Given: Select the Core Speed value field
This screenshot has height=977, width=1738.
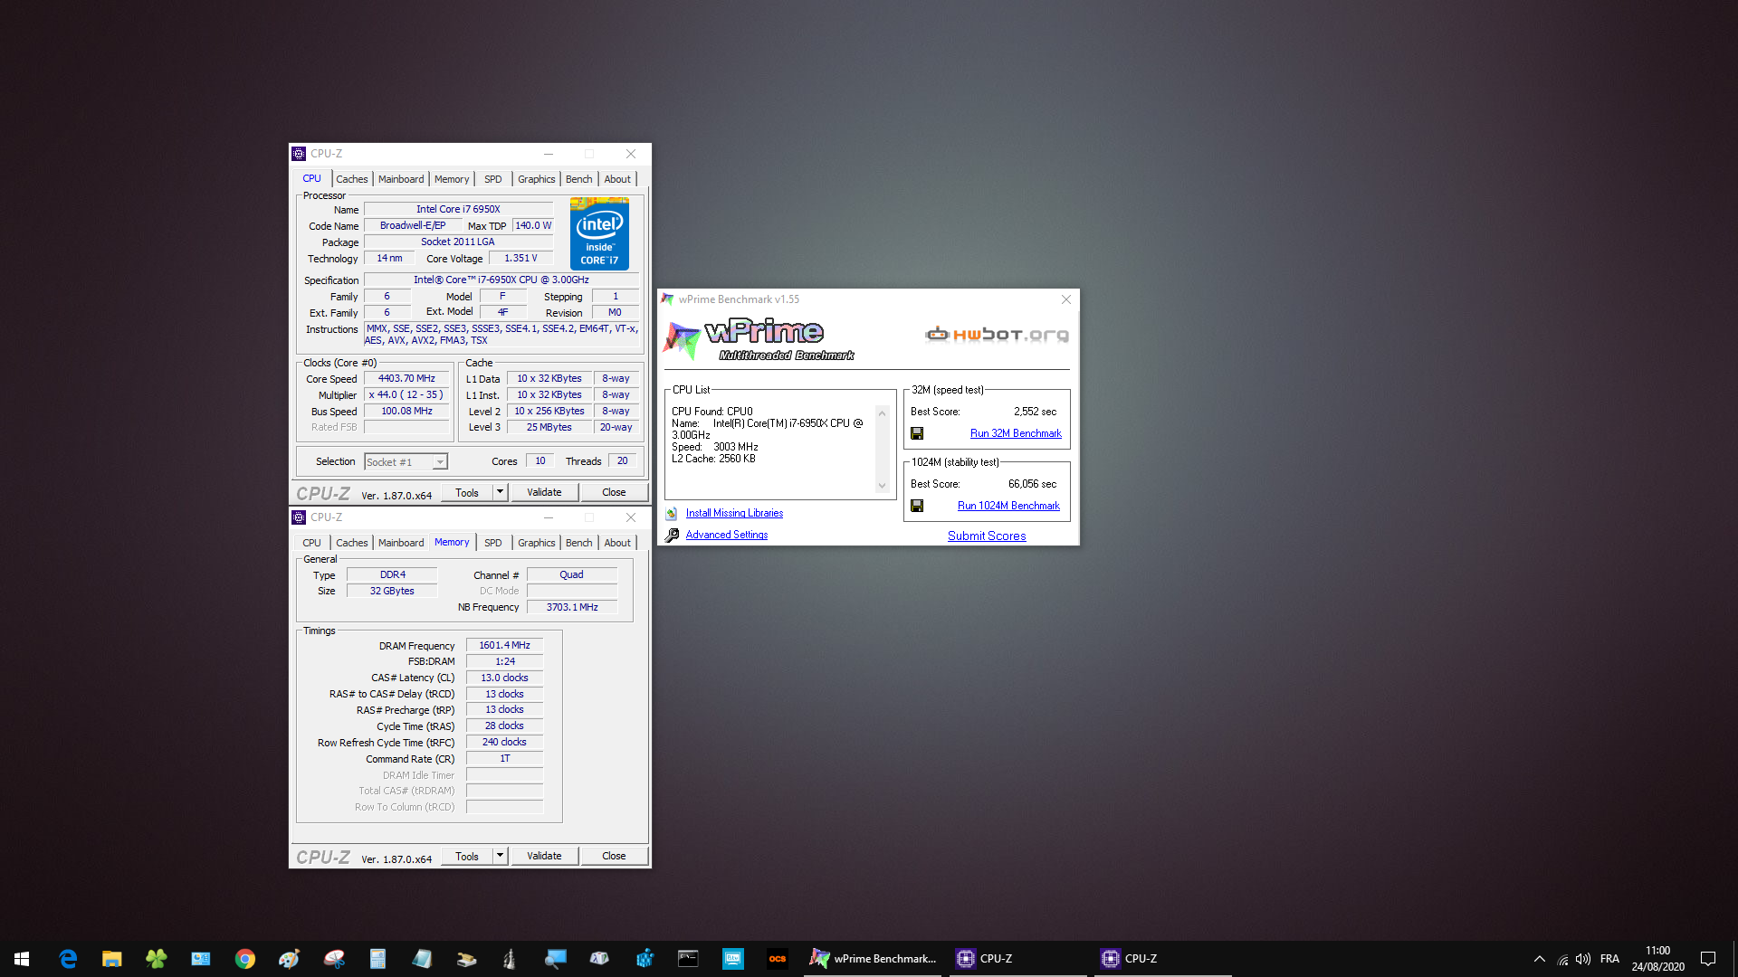Looking at the screenshot, I should click(x=407, y=379).
